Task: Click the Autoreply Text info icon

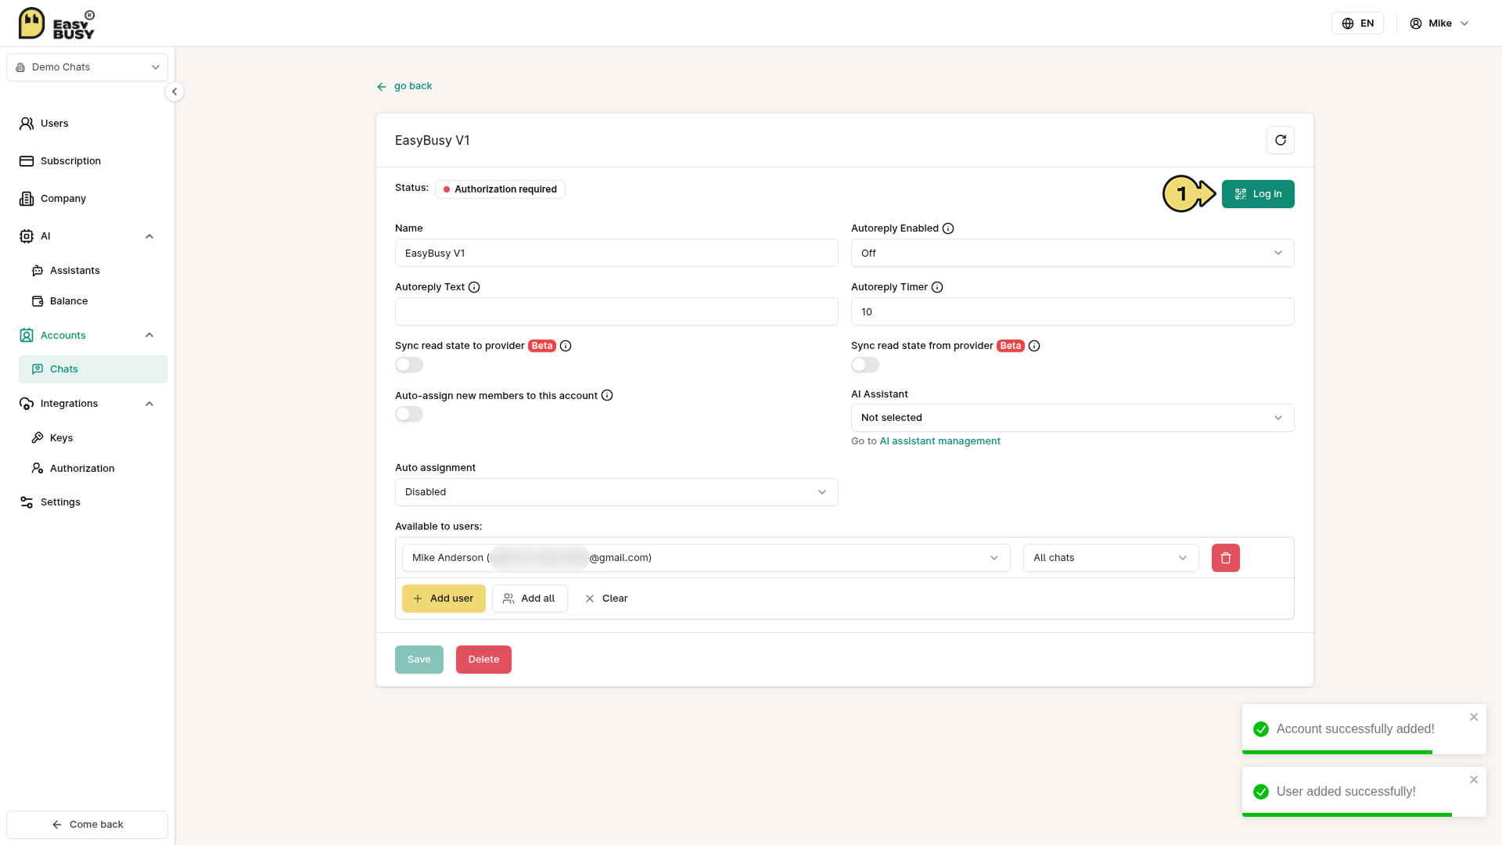Action: [x=474, y=287]
